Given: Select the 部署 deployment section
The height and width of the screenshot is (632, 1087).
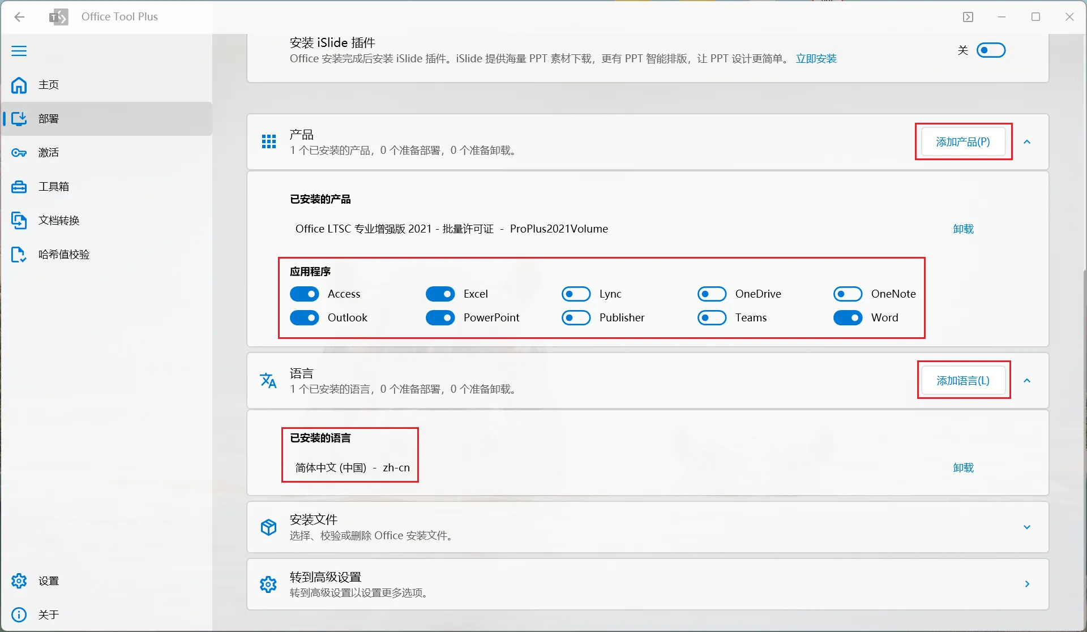Looking at the screenshot, I should tap(48, 119).
